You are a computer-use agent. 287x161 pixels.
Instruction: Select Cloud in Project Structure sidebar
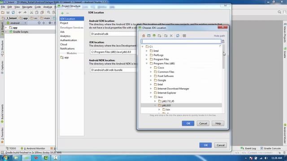tap(64, 44)
